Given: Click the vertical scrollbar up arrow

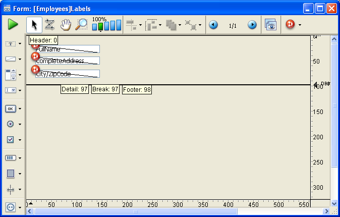Looking at the screenshot, I should tap(334, 39).
